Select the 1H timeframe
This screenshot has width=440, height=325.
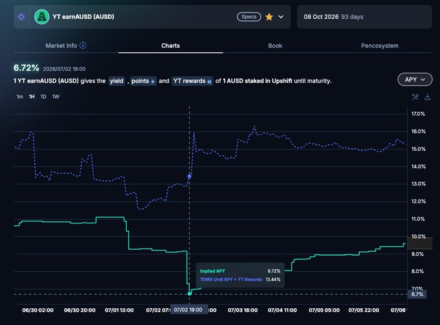pos(32,97)
